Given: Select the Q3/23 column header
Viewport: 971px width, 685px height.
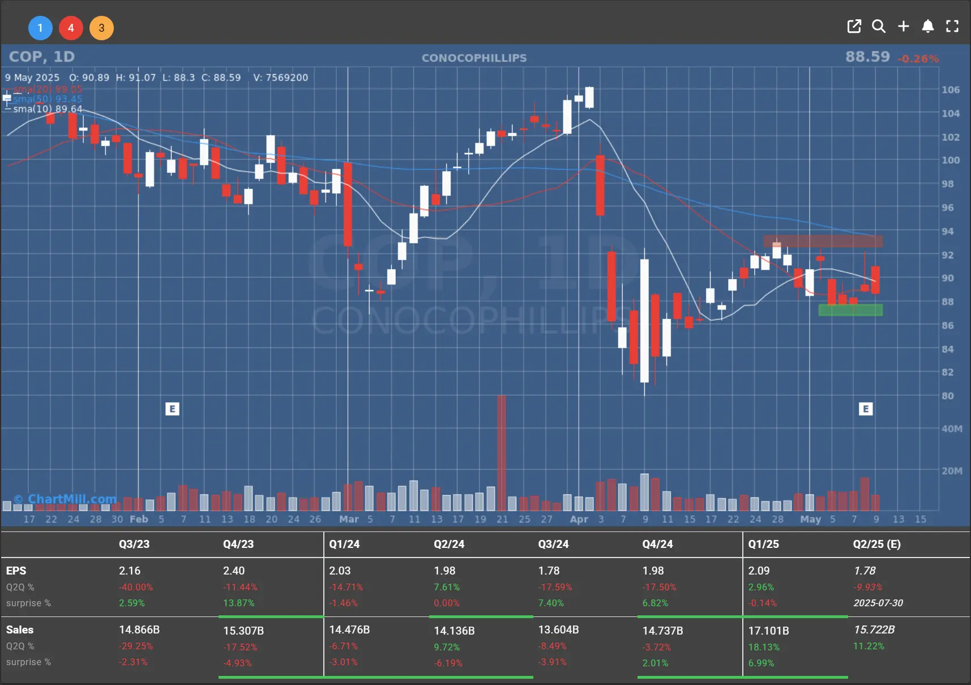Looking at the screenshot, I should click(x=134, y=544).
